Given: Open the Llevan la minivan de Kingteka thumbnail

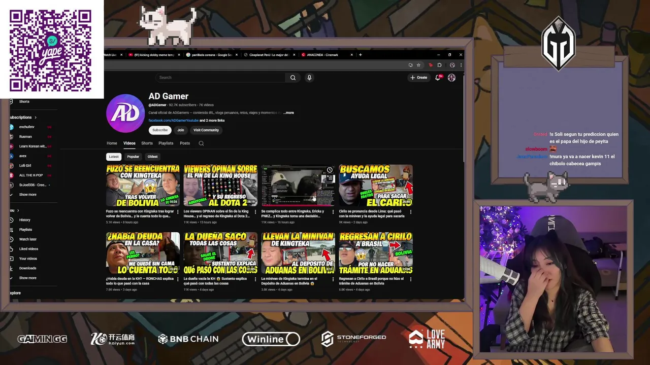Looking at the screenshot, I should [298, 253].
